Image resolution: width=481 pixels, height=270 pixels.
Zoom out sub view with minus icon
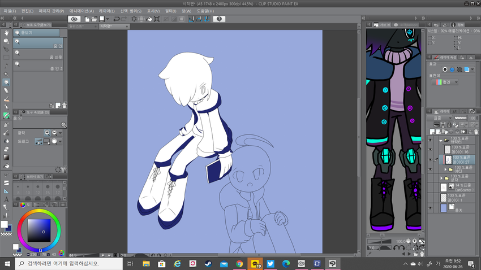[409, 241]
